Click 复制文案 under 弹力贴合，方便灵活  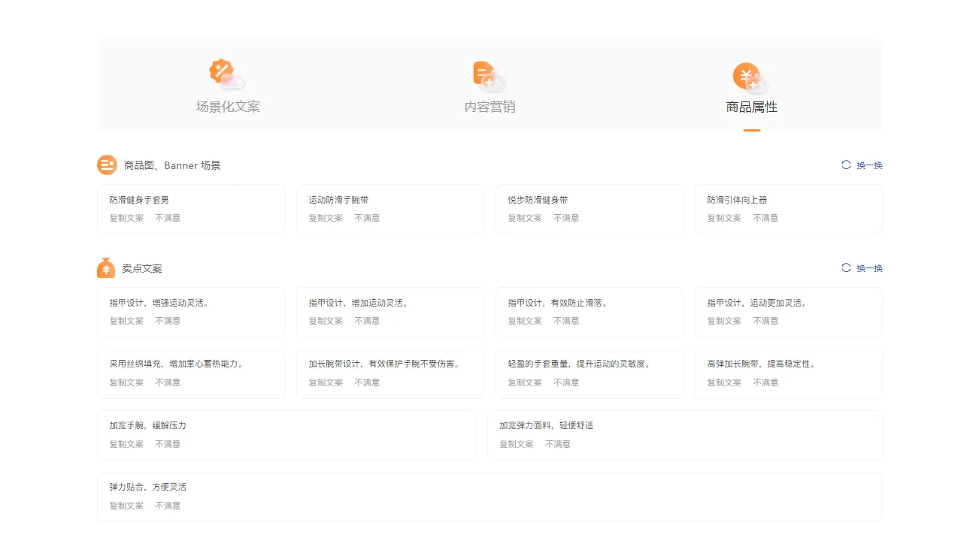click(x=126, y=506)
